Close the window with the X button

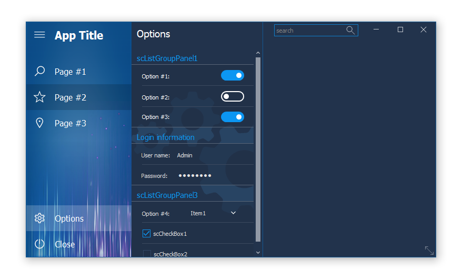point(424,29)
